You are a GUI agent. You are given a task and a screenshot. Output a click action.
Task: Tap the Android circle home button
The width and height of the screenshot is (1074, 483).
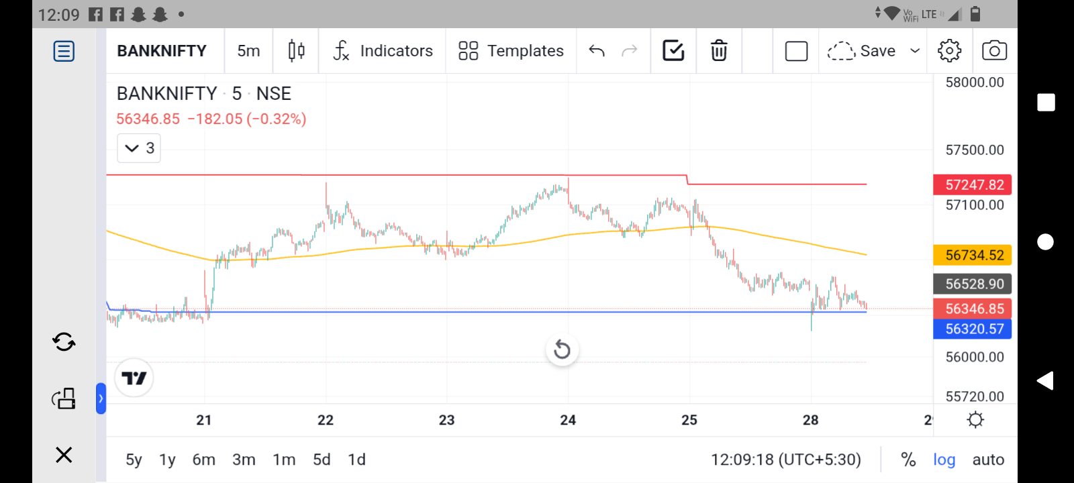tap(1046, 241)
